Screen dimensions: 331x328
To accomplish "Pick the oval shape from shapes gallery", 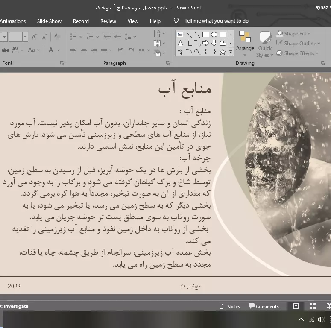I will point(214,35).
